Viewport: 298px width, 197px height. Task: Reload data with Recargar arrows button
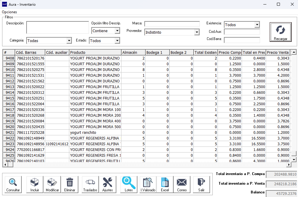[x=281, y=32]
